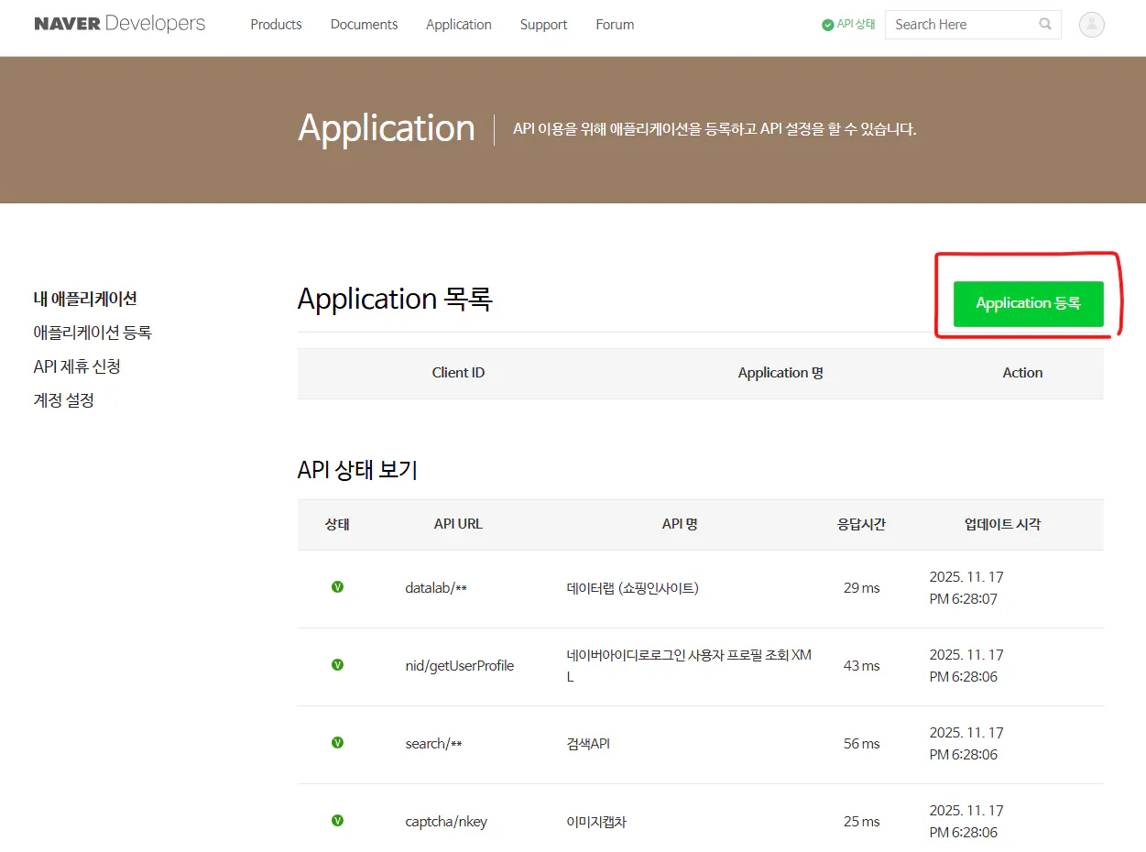Select 내 애플리케이션 in sidebar

(85, 299)
